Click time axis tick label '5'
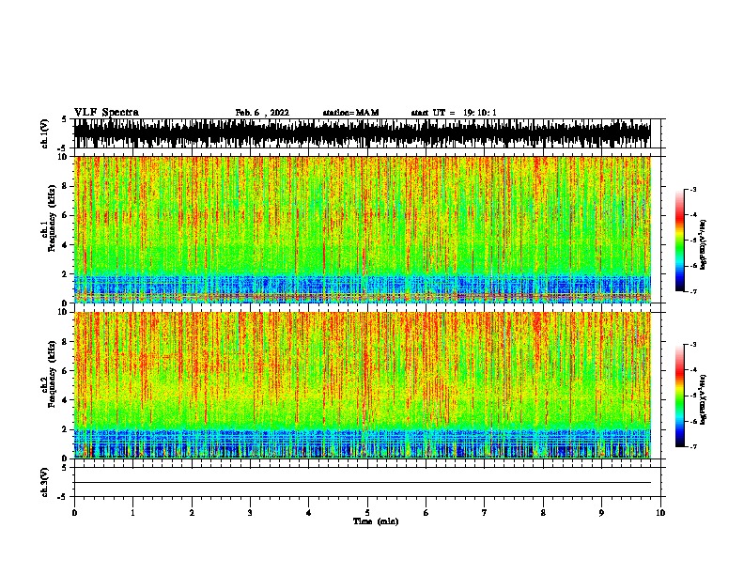This screenshot has width=744, height=575. pos(367,513)
